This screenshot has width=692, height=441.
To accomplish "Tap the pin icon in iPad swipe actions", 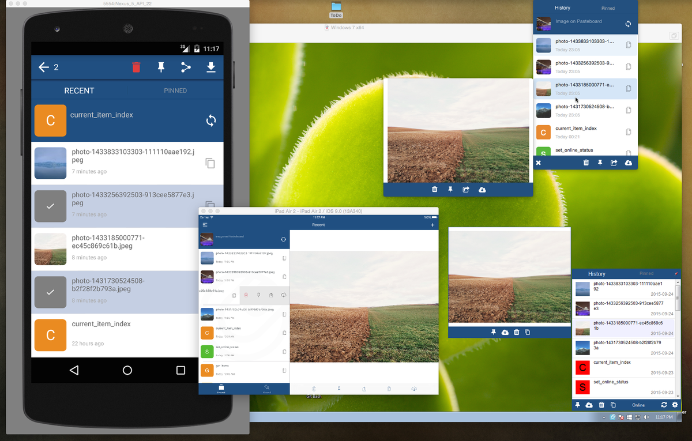I will (x=258, y=295).
